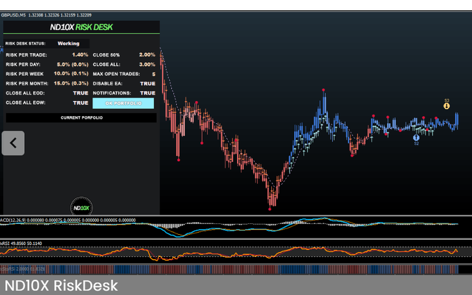
Task: Toggle the NOTIFICATIONS TRUE value
Action: 147,93
